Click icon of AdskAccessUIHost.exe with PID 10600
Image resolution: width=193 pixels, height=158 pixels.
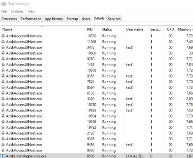tap(3, 53)
